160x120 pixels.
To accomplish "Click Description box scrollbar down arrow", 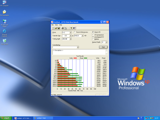I will coord(106,53).
